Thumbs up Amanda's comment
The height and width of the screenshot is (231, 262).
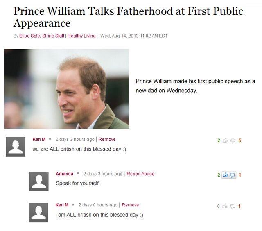click(225, 175)
